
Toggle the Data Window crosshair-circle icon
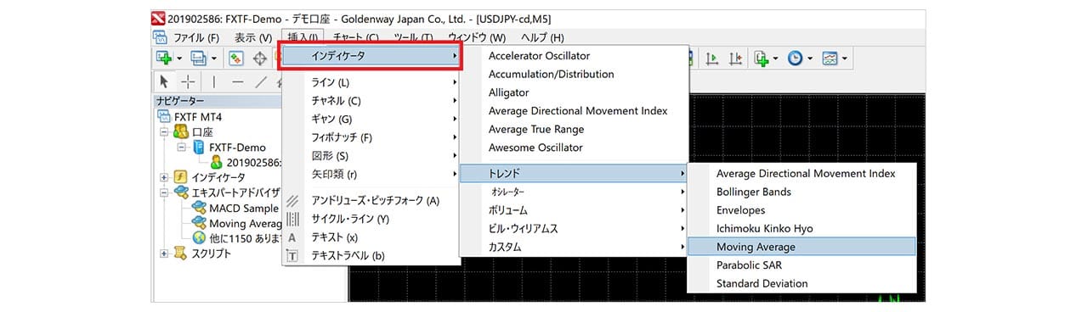tap(260, 58)
